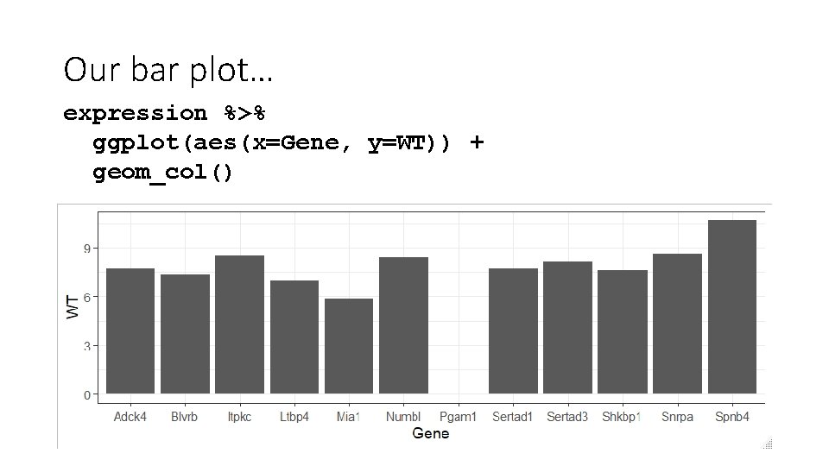The height and width of the screenshot is (466, 829).
Task: Click the Pgam1 x-axis label
Action: click(458, 417)
